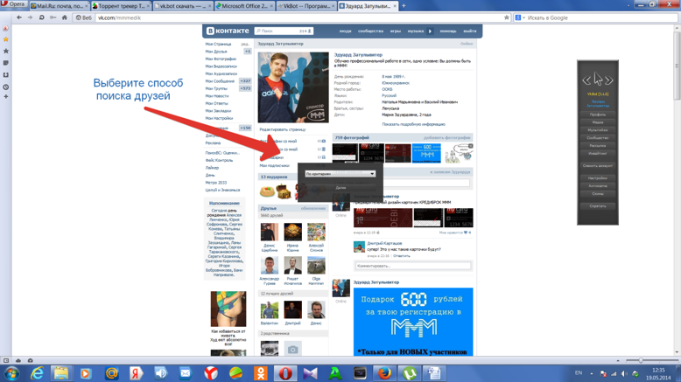Click VkBot Сменить аккаунт button
Screen dimensions: 681x382
(598, 165)
